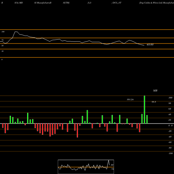Click the -100 label on MR axis
Viewport: 174px width, 174px height.
(171, 153)
